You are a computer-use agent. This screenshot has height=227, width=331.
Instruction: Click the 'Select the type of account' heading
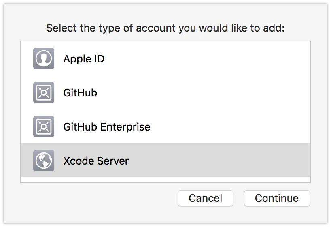(165, 28)
